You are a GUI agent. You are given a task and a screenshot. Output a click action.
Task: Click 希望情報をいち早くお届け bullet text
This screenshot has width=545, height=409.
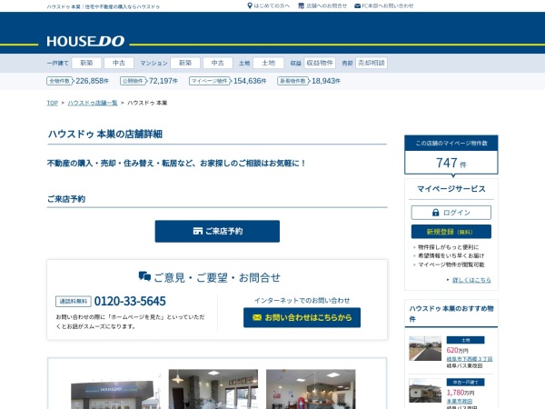(451, 255)
